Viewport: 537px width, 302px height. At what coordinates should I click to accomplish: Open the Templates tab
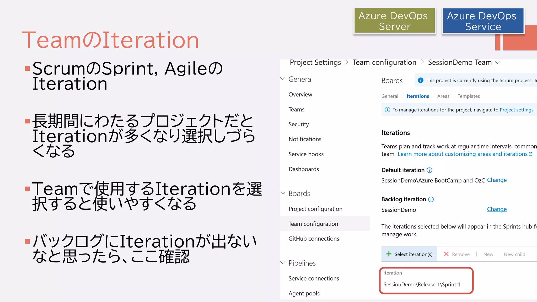click(x=469, y=96)
